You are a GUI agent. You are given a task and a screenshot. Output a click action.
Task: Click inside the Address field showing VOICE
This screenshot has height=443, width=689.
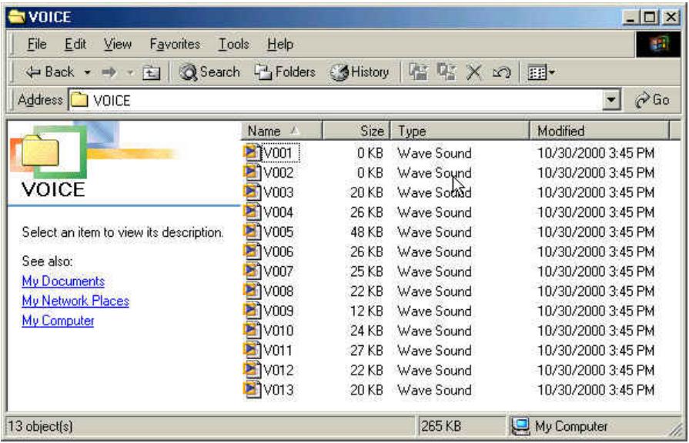click(x=336, y=100)
